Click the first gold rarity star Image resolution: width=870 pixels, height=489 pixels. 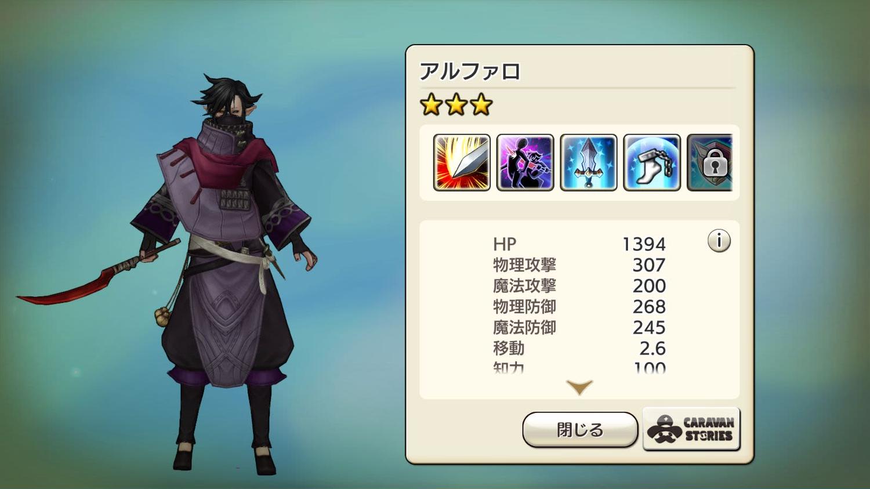click(432, 105)
